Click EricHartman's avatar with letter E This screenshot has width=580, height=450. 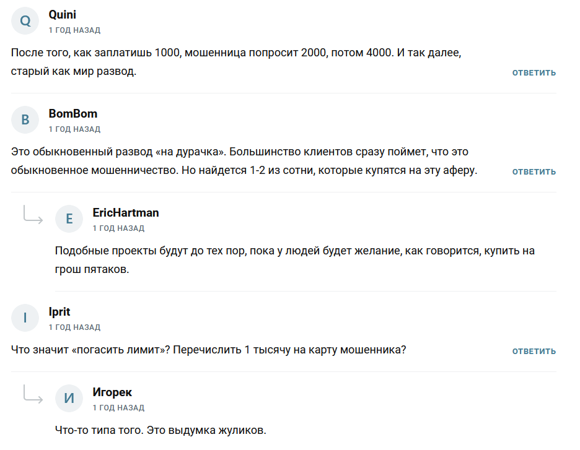(69, 219)
